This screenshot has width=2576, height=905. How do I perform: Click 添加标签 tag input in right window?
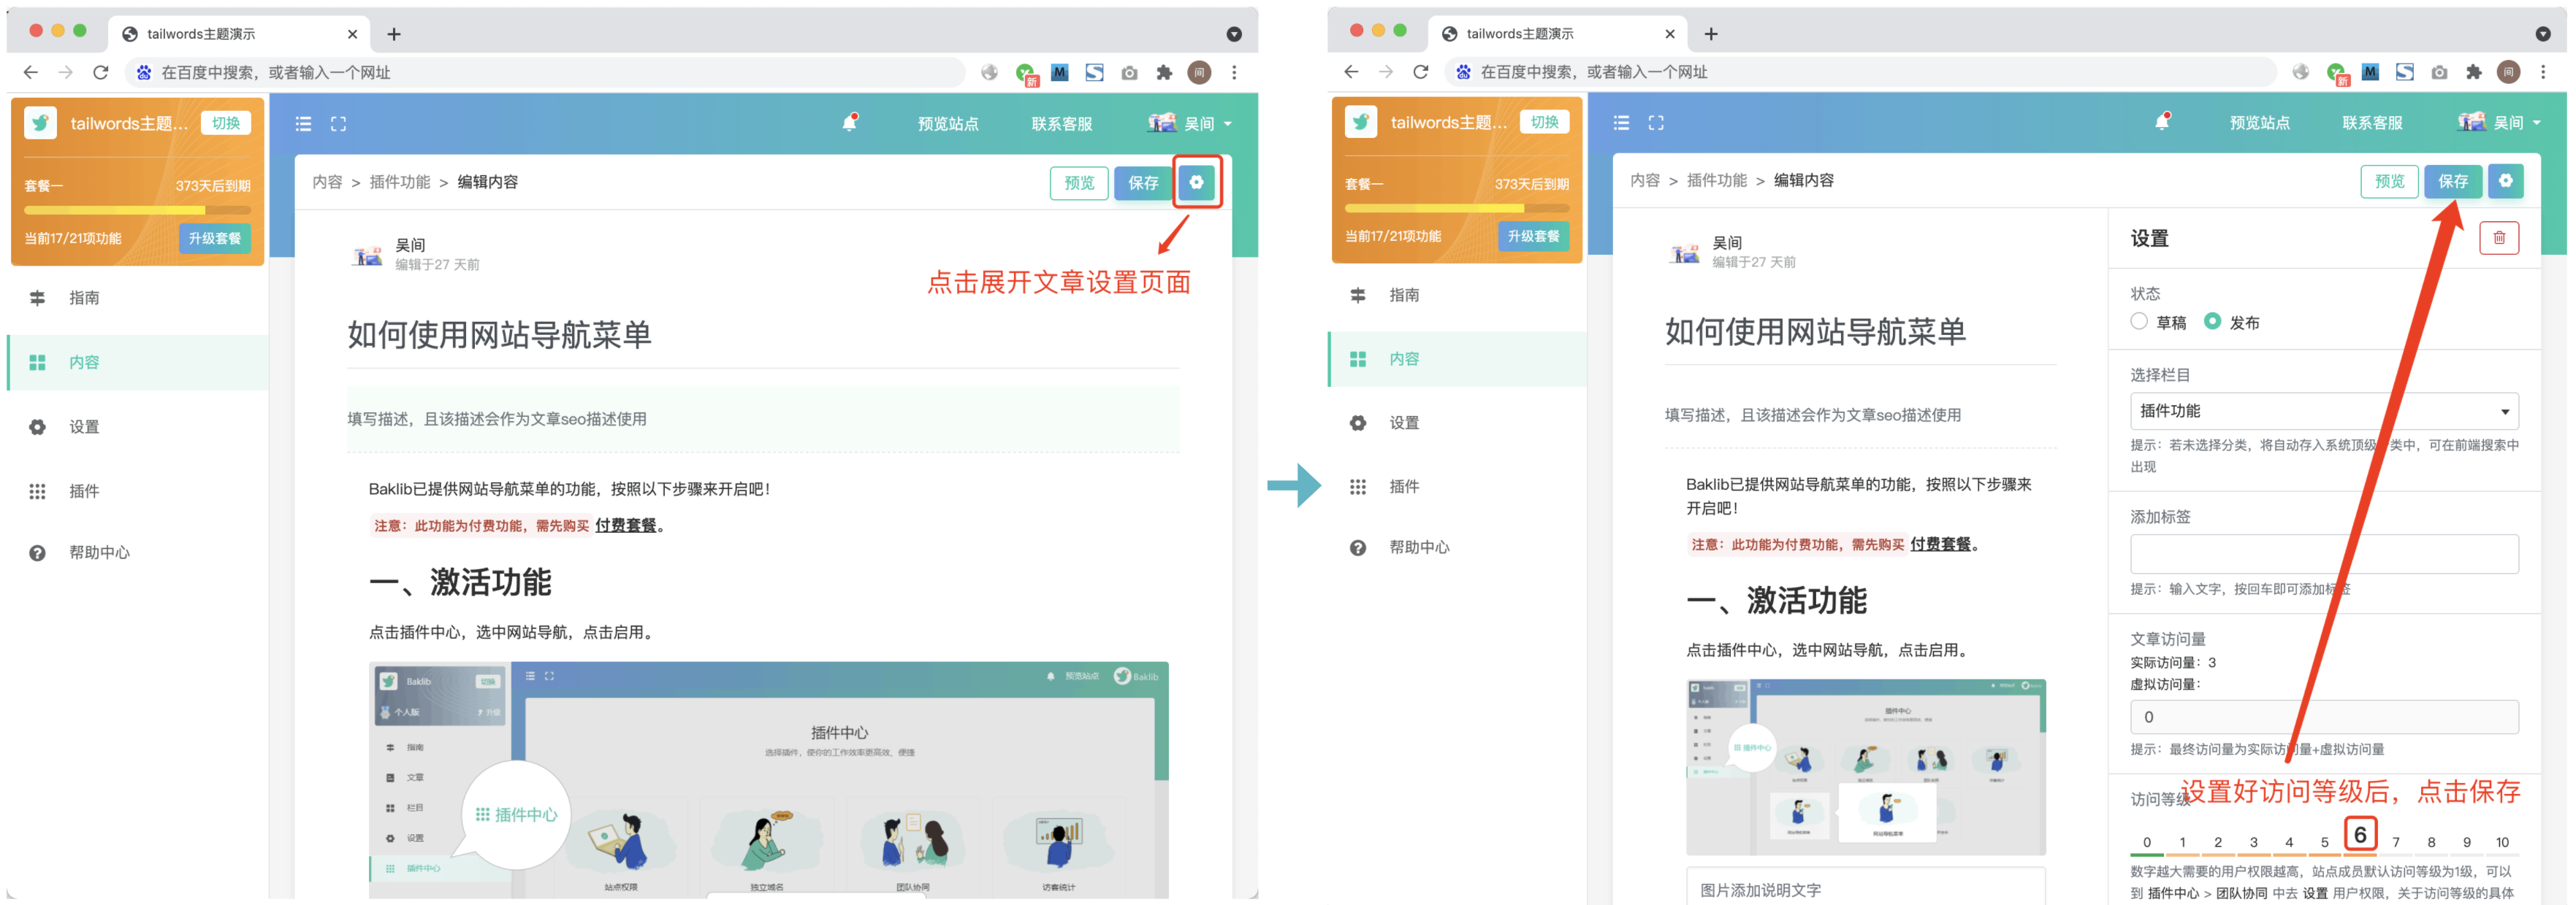(2323, 553)
